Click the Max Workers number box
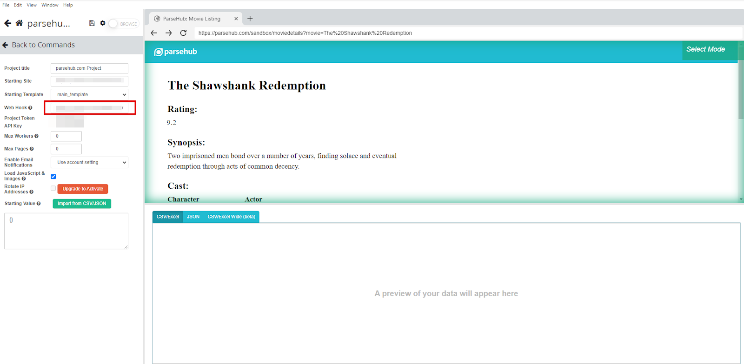Viewport: 744px width, 364px height. pos(66,136)
